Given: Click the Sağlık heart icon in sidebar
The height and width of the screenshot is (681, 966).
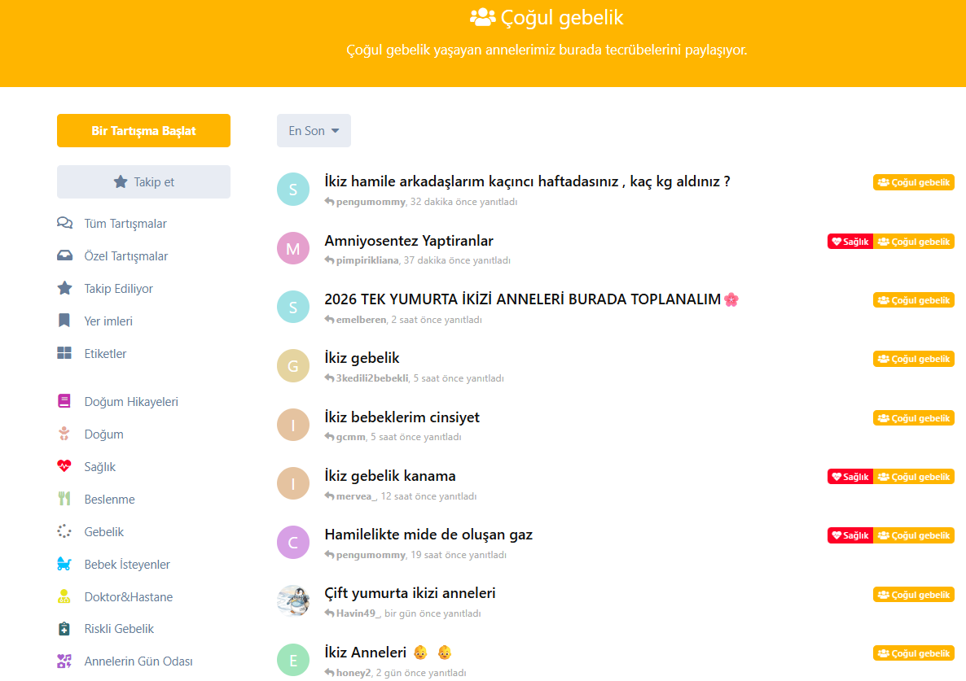Looking at the screenshot, I should click(x=64, y=466).
